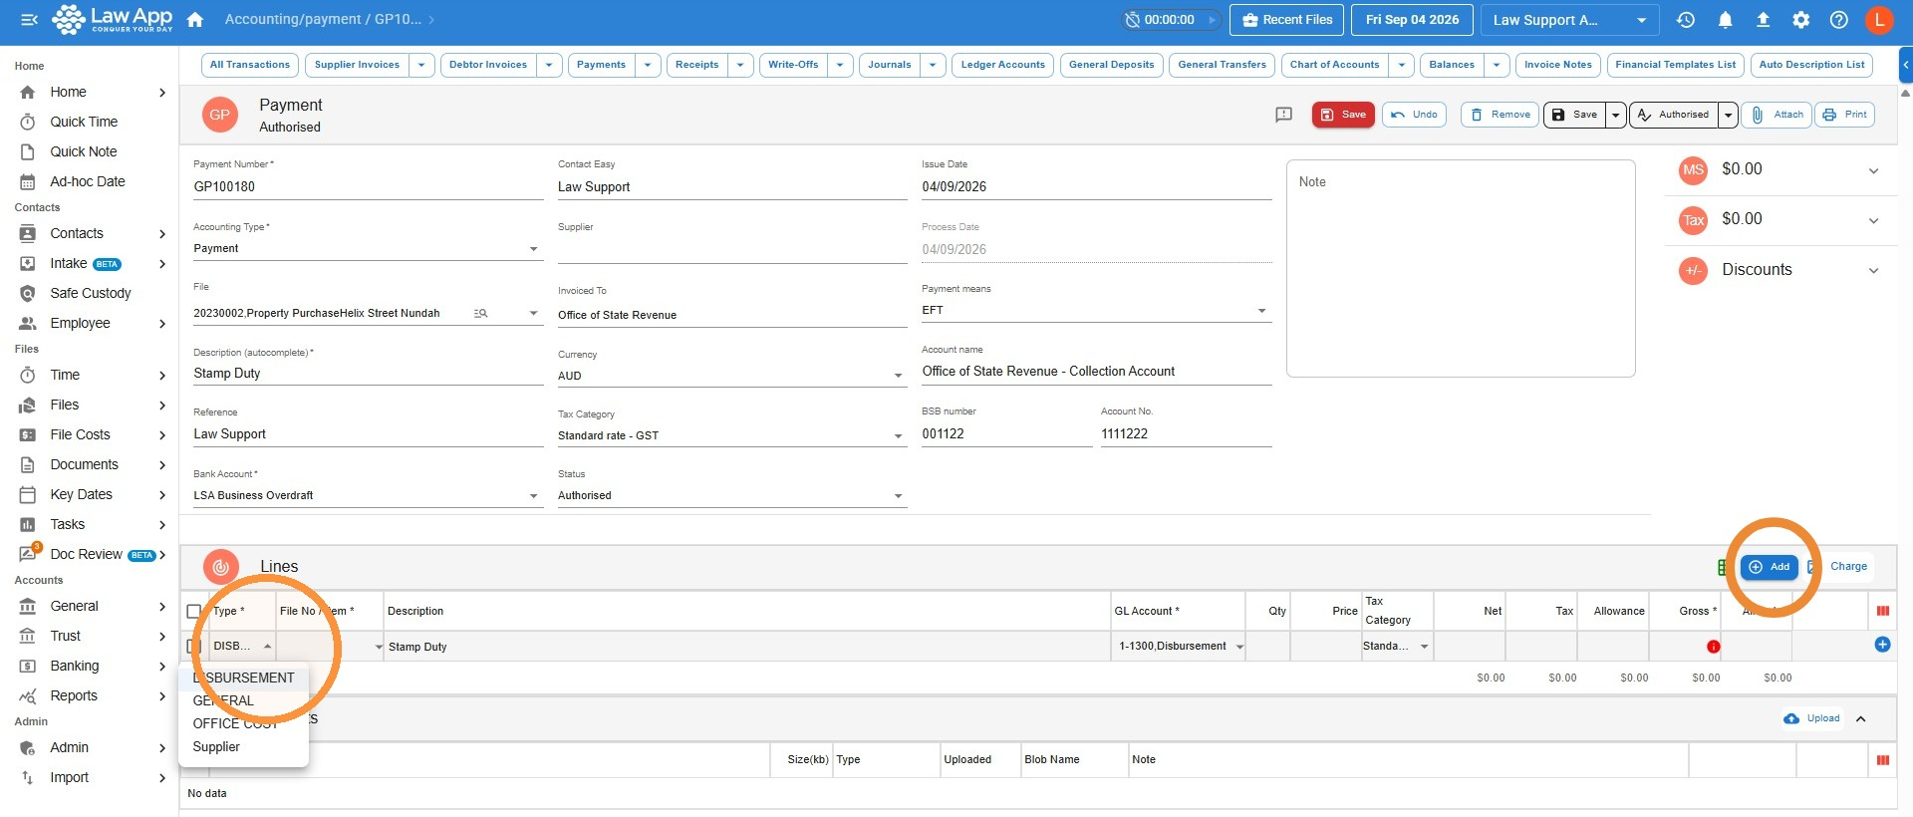Open the Ledger Accounts tab

1002,65
